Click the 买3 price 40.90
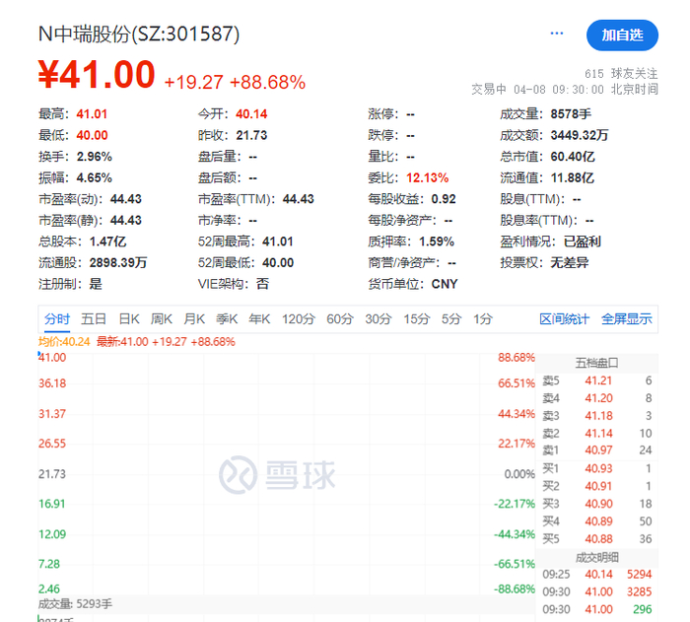Screen dimensions: 690x622 (x=598, y=504)
